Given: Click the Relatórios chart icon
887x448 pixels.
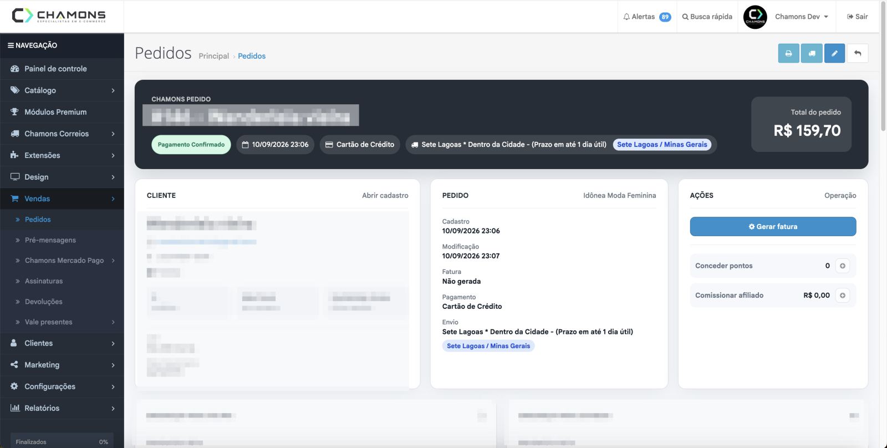Looking at the screenshot, I should (x=14, y=408).
